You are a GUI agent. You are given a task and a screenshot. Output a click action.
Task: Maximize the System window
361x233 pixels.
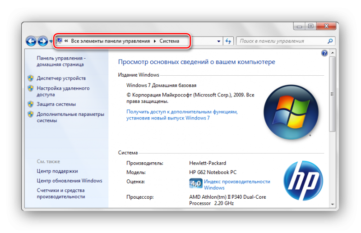(310, 26)
